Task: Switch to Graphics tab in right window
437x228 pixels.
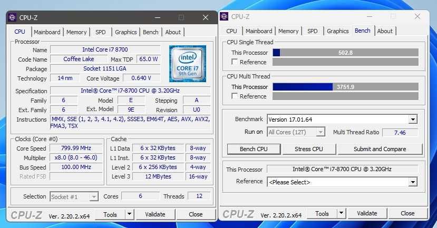Action: pyautogui.click(x=338, y=31)
